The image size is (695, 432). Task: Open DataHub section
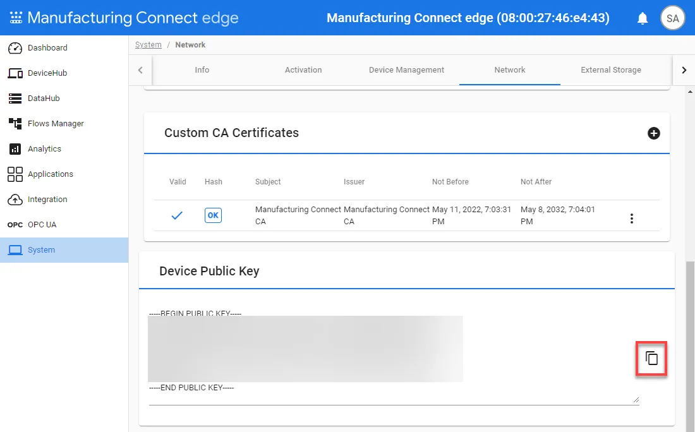[x=44, y=99]
